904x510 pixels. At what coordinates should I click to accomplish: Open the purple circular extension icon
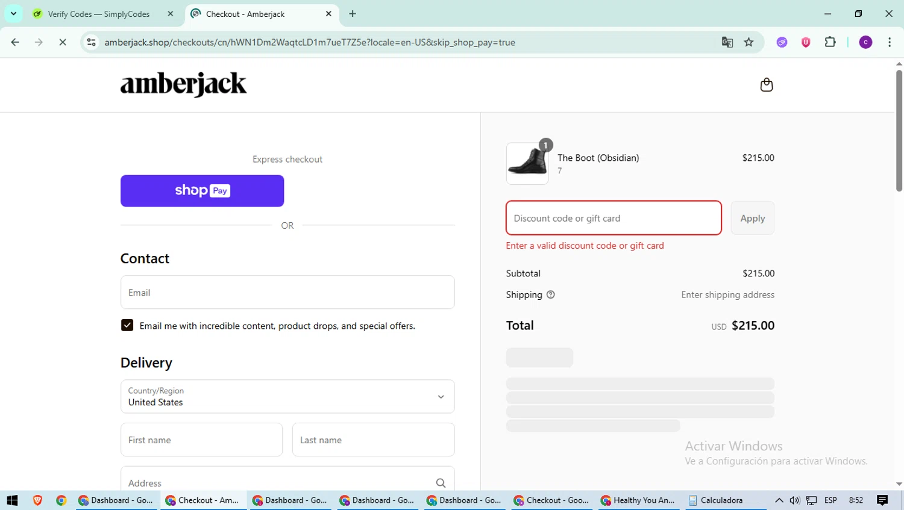[x=782, y=42]
